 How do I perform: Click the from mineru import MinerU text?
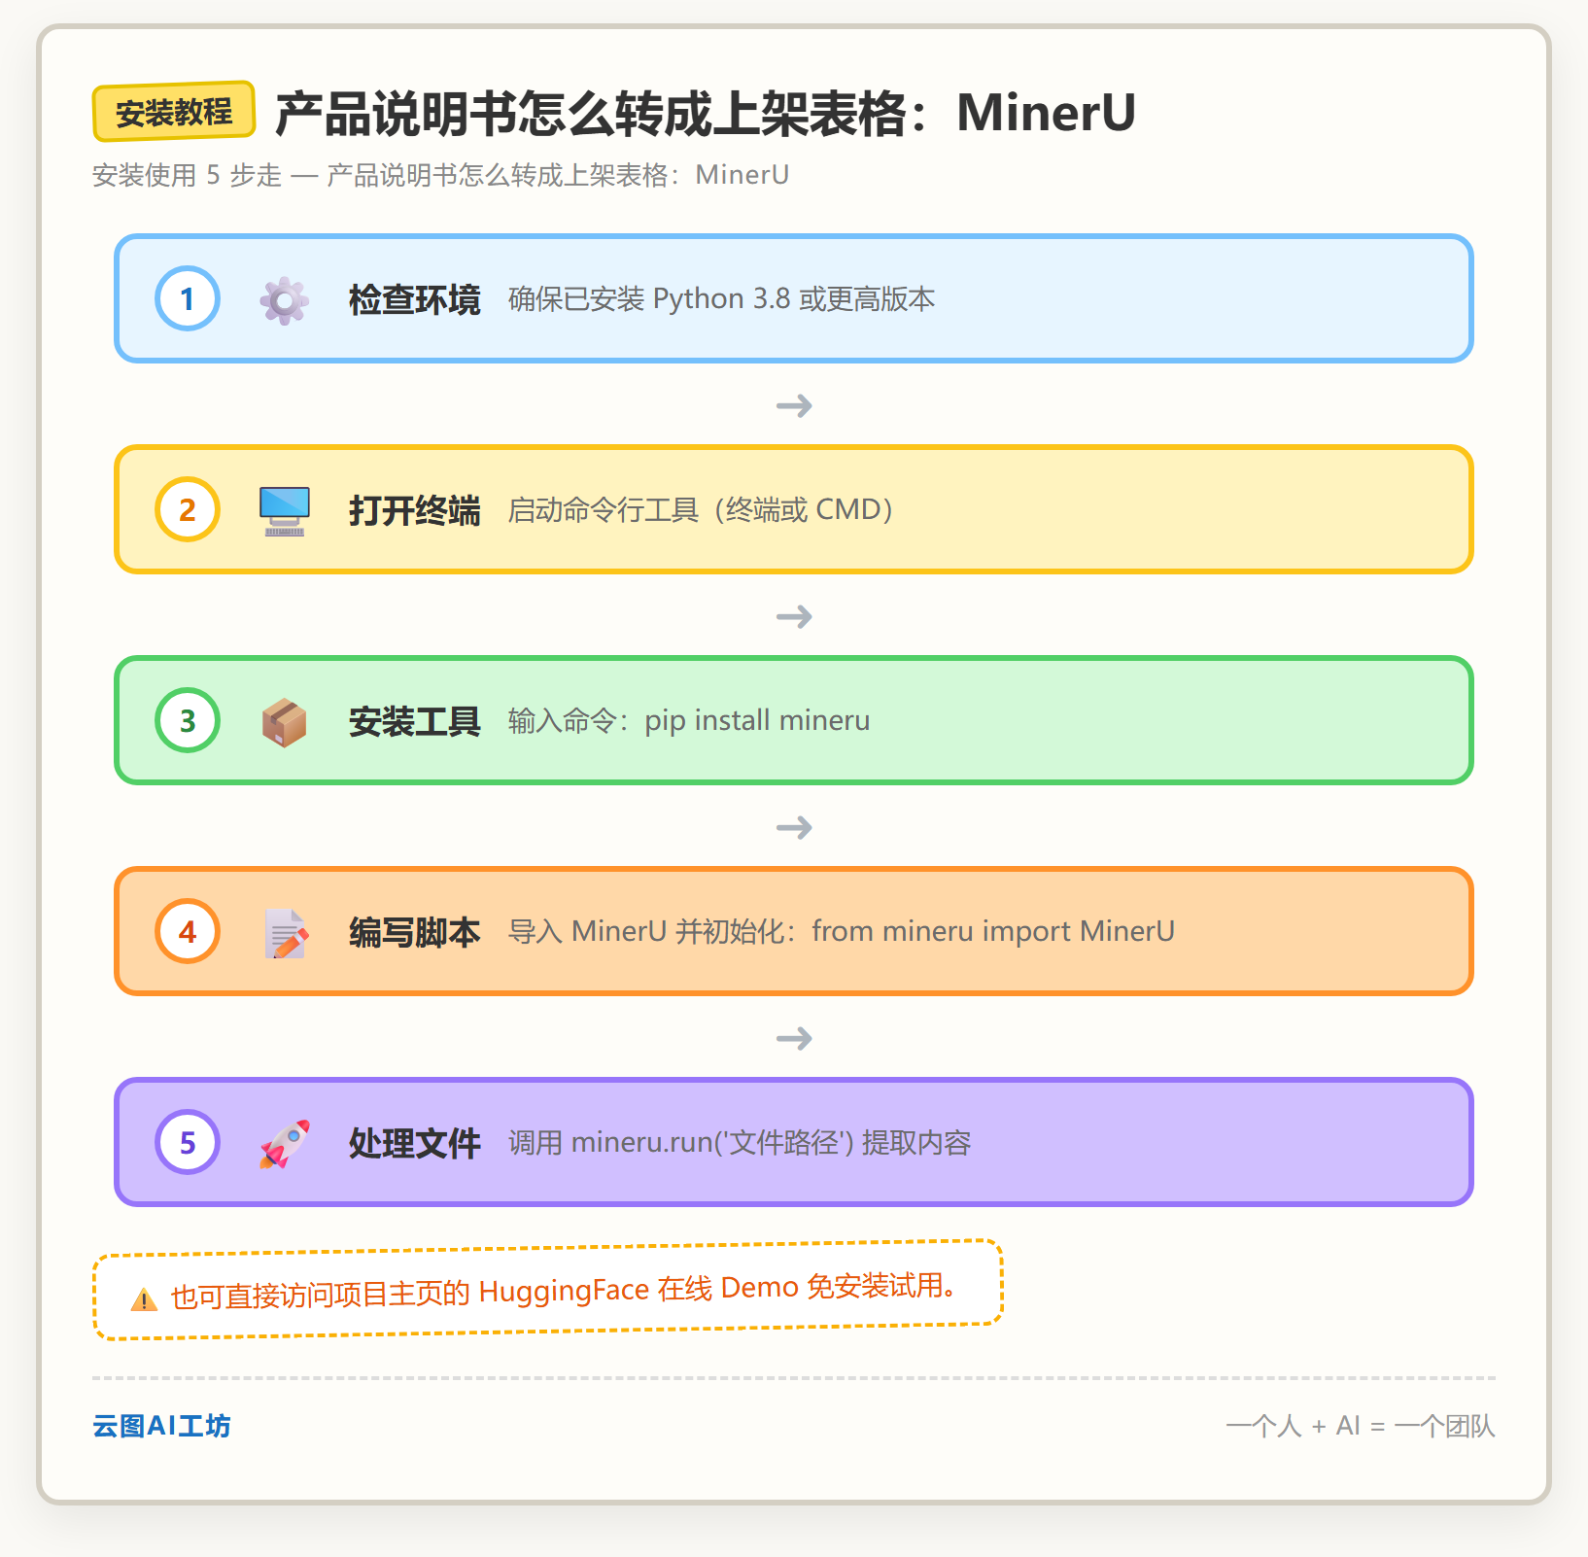(842, 932)
